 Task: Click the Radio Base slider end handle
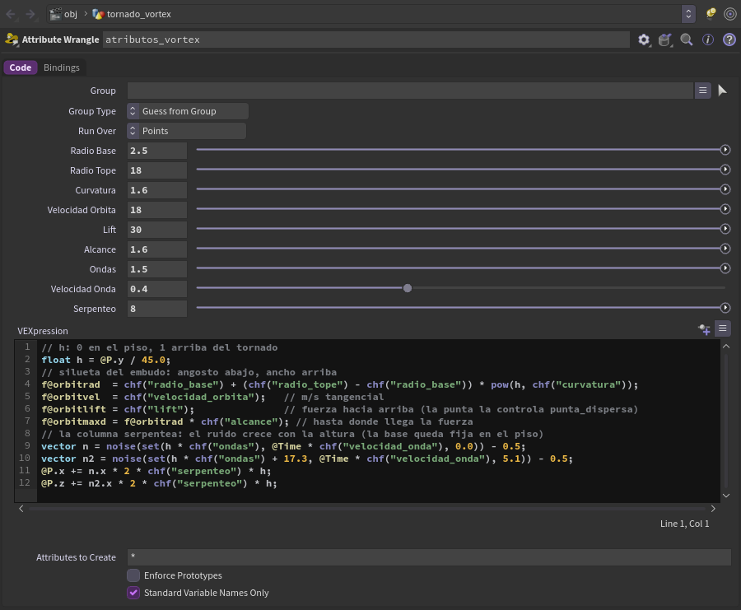pos(725,150)
